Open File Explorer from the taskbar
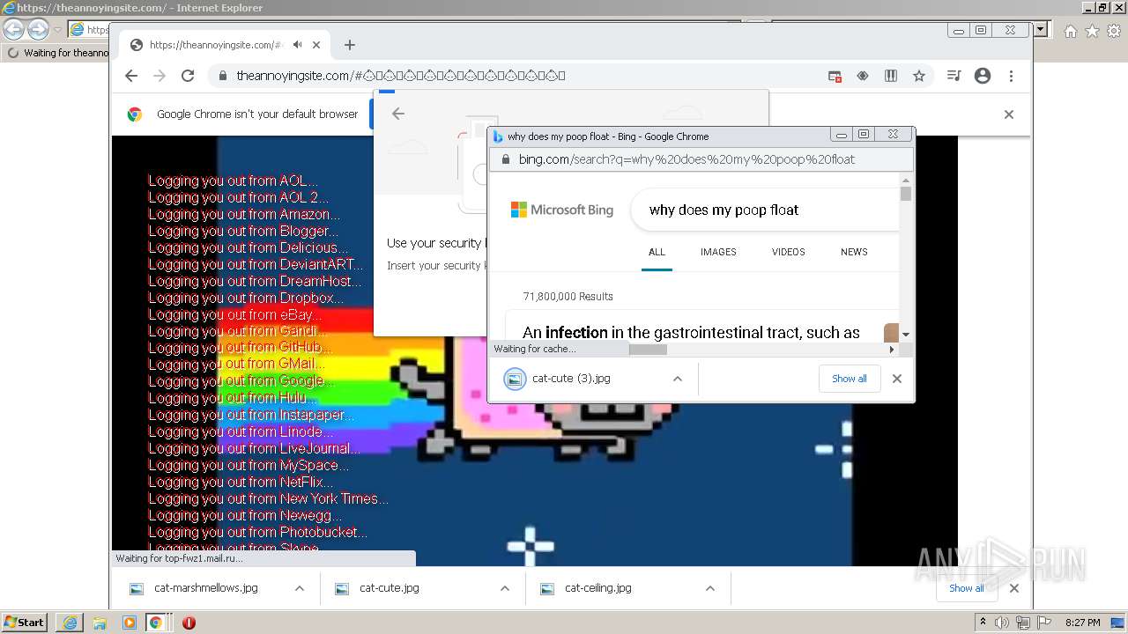Viewport: 1128px width, 634px height. pyautogui.click(x=100, y=623)
